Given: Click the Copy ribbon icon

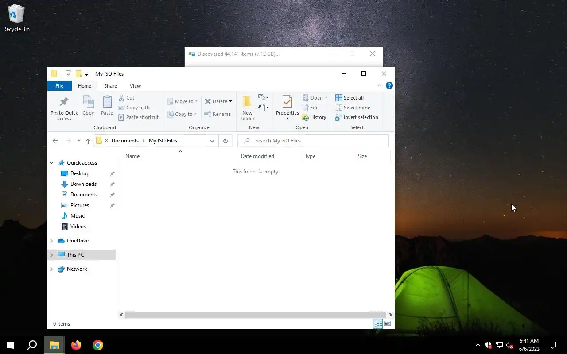Looking at the screenshot, I should pyautogui.click(x=88, y=102).
